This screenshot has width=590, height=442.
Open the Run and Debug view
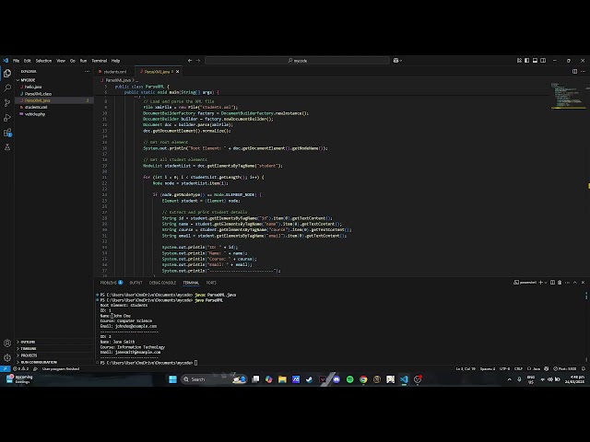tap(7, 118)
